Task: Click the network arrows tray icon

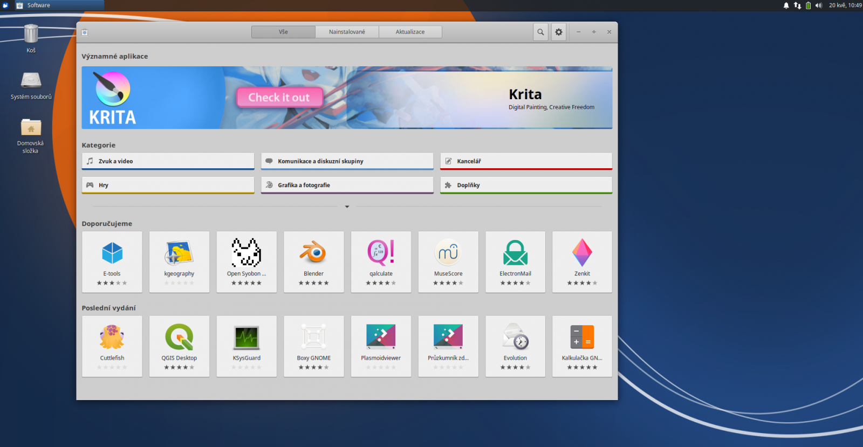Action: coord(797,5)
